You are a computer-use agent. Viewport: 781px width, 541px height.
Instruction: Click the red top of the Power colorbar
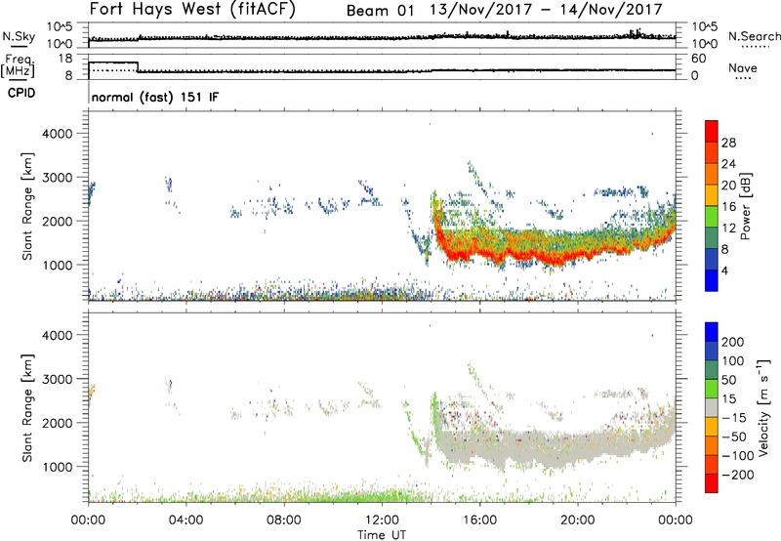pyautogui.click(x=712, y=131)
